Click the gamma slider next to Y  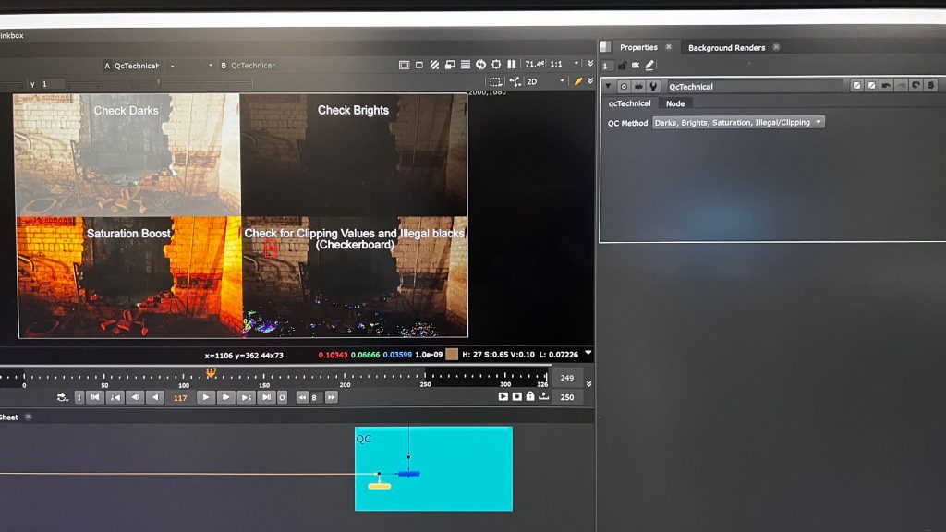160,82
